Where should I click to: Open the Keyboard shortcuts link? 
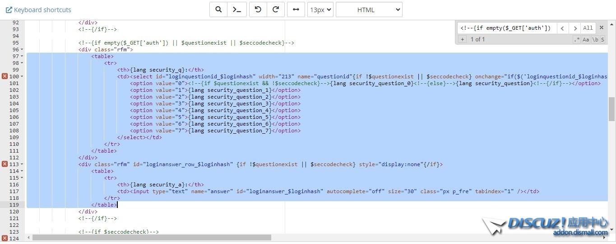tap(38, 9)
